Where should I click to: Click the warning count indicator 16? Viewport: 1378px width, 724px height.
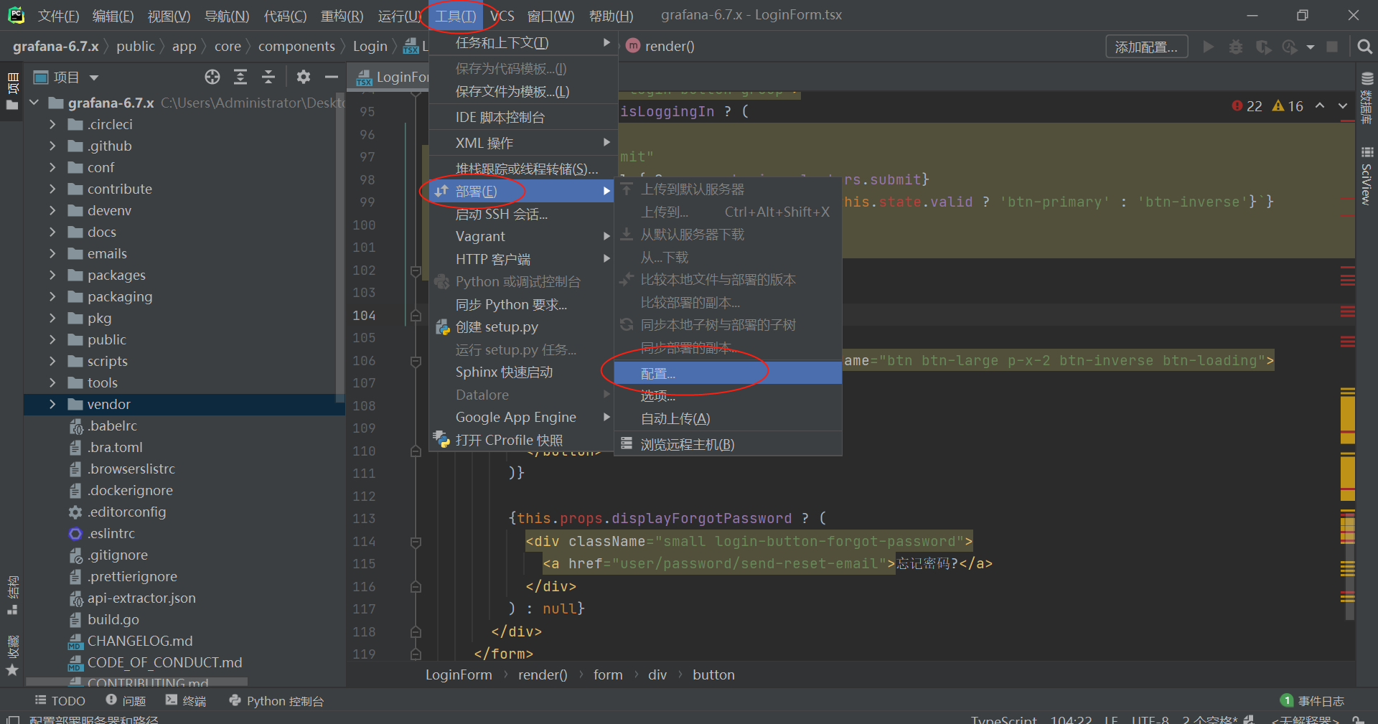pyautogui.click(x=1288, y=106)
